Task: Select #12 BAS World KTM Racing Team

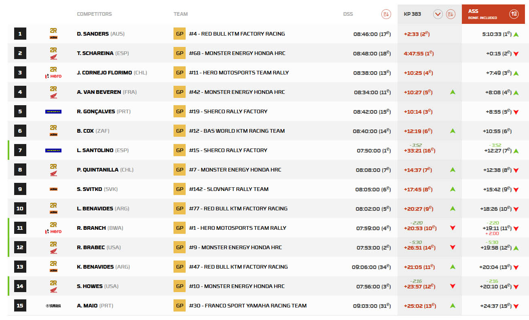Action: point(237,131)
